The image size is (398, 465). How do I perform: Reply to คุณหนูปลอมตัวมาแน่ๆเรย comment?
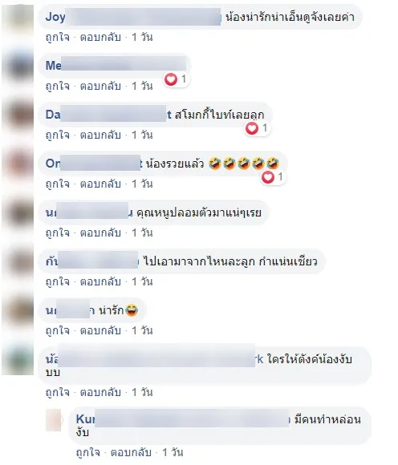(x=100, y=233)
